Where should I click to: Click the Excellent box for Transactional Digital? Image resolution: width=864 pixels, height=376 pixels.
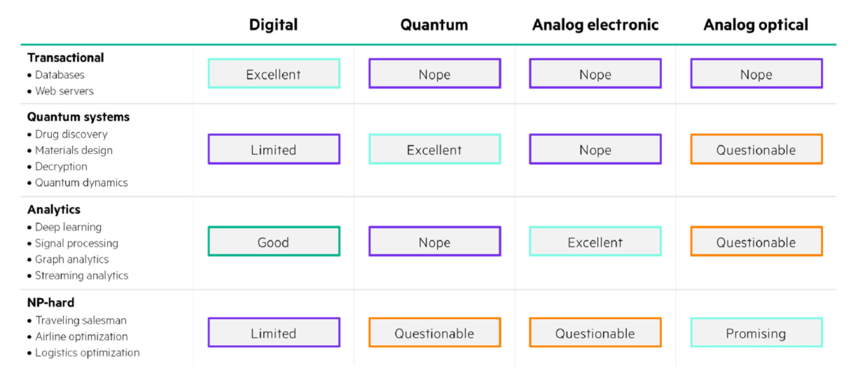click(273, 74)
